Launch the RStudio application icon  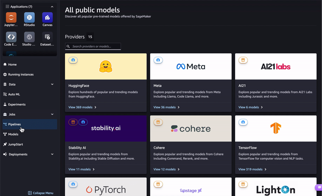click(29, 18)
